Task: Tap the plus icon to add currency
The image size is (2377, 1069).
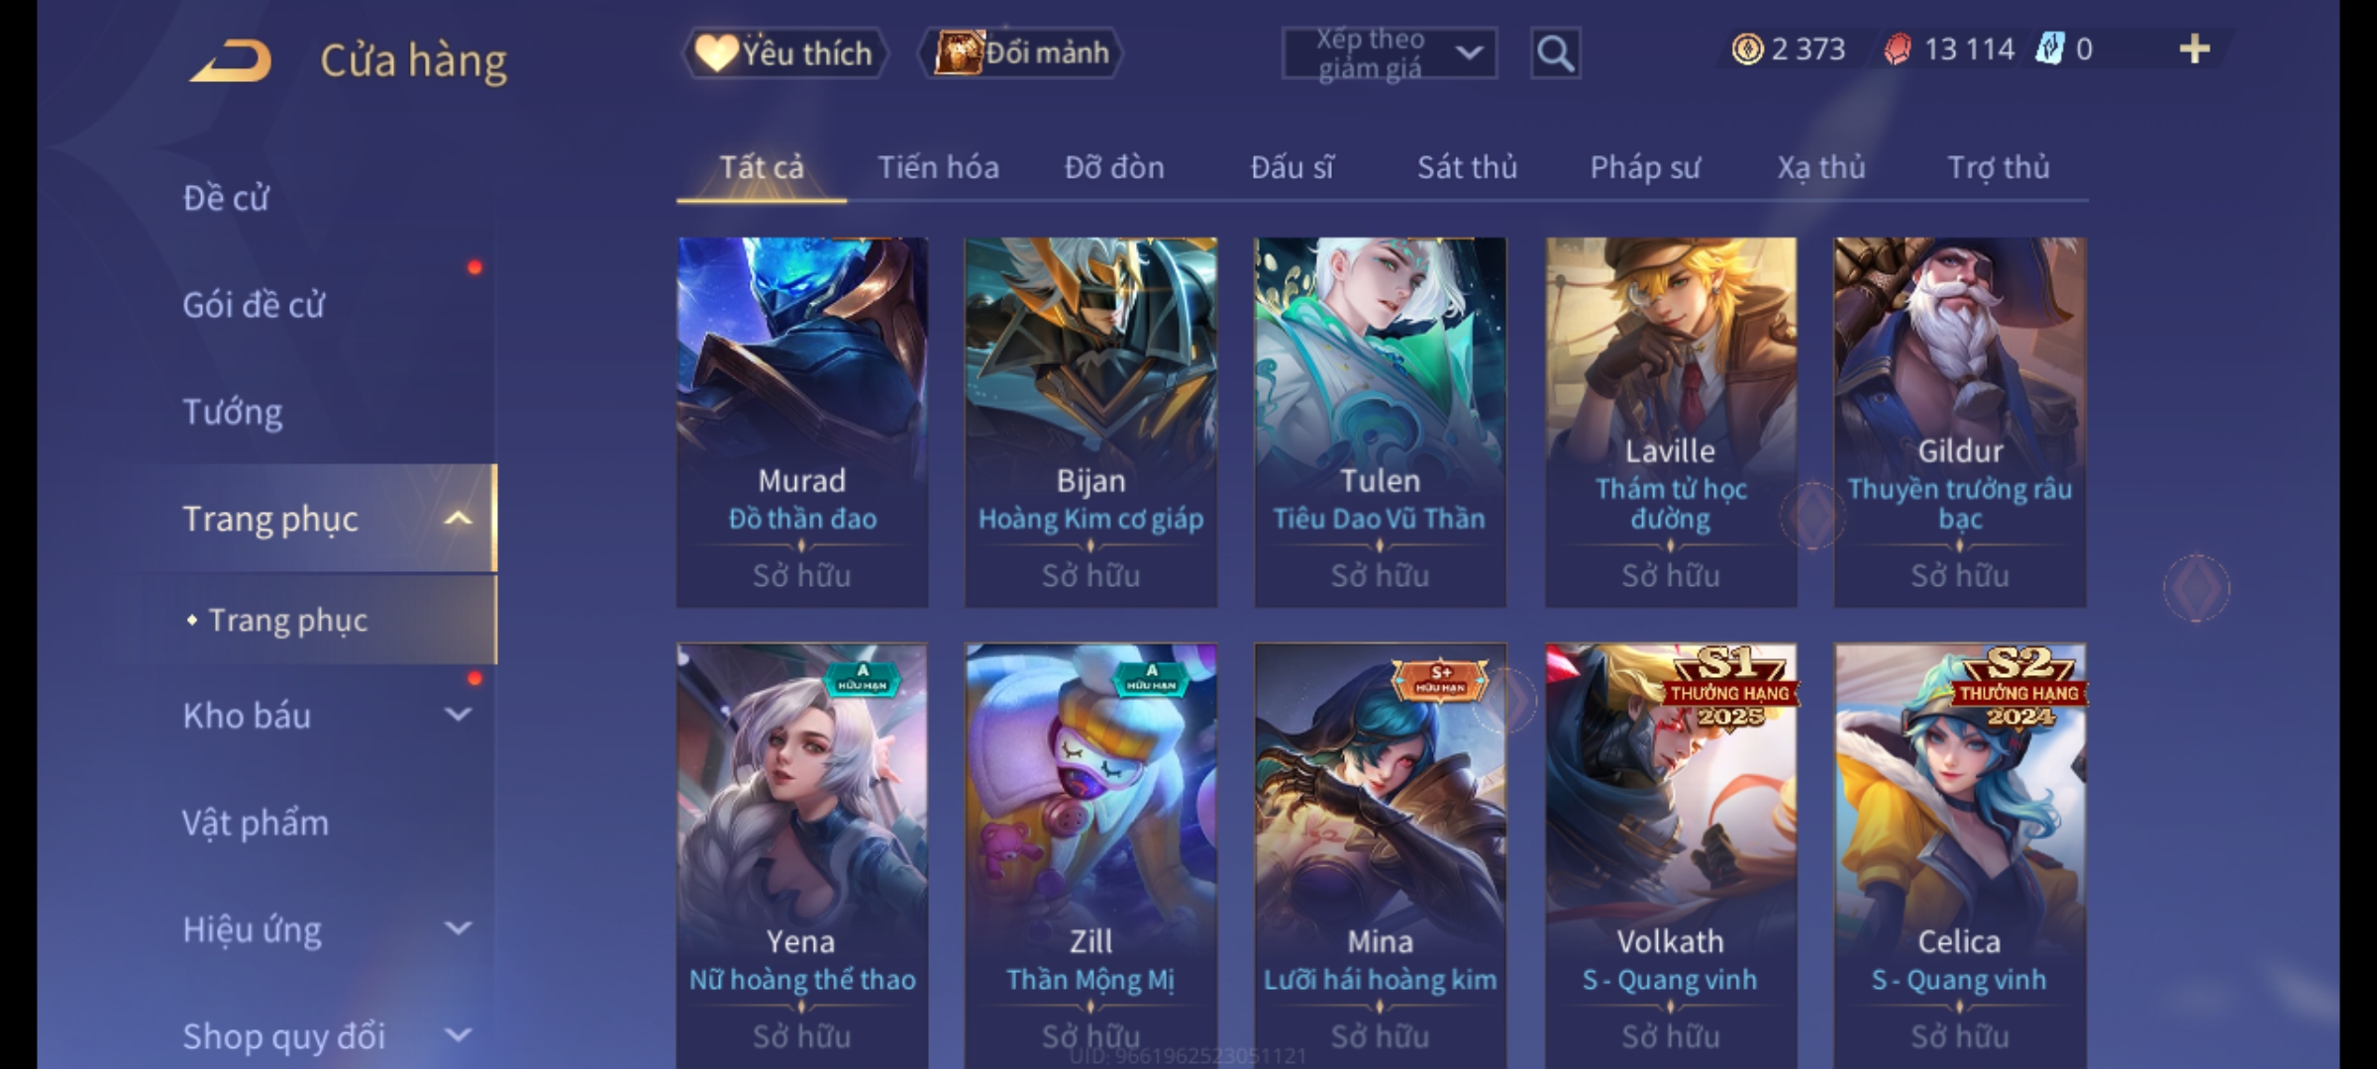Action: coord(2195,49)
